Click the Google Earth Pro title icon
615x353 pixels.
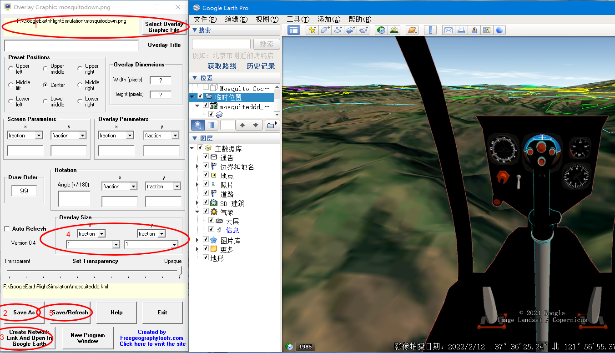point(196,8)
